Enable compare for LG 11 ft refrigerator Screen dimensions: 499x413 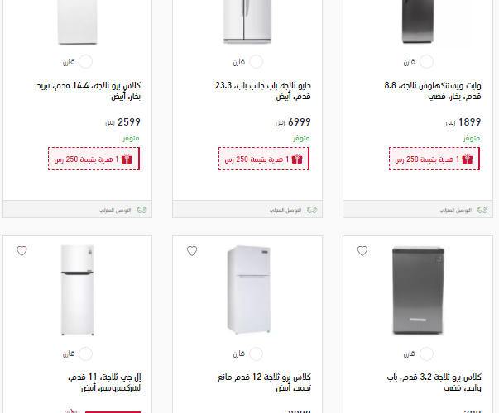coord(85,354)
